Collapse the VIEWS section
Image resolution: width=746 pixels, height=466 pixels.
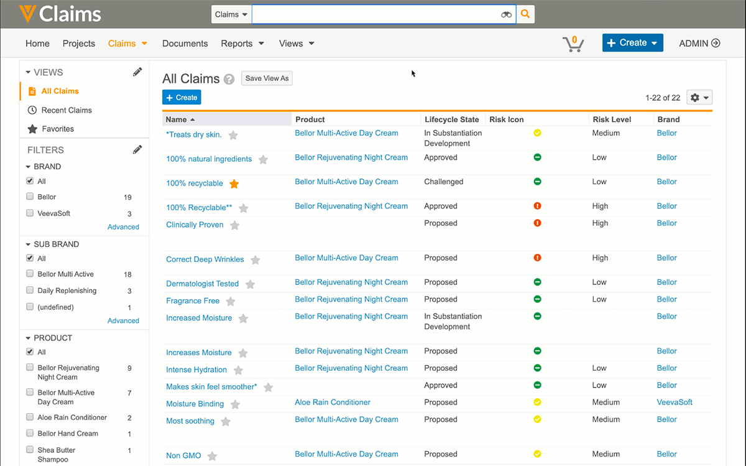pyautogui.click(x=28, y=72)
